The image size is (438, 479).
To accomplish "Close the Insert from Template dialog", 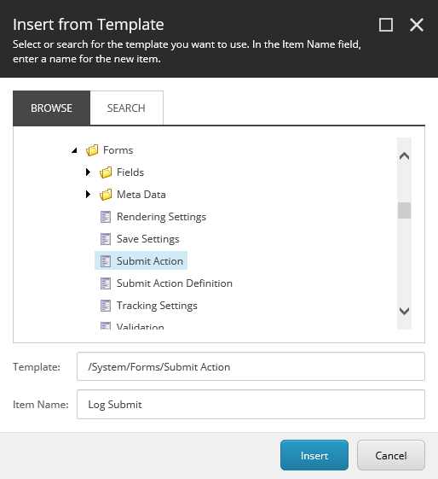I will click(417, 25).
